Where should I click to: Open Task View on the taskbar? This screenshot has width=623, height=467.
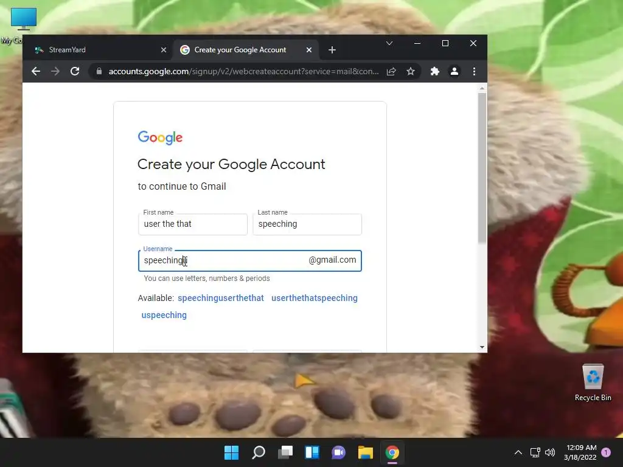285,452
